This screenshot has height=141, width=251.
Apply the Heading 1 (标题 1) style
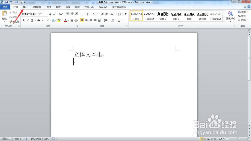point(163,16)
